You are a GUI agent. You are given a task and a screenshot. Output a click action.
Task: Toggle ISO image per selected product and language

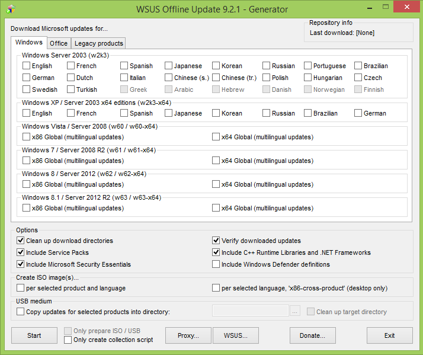pyautogui.click(x=21, y=288)
